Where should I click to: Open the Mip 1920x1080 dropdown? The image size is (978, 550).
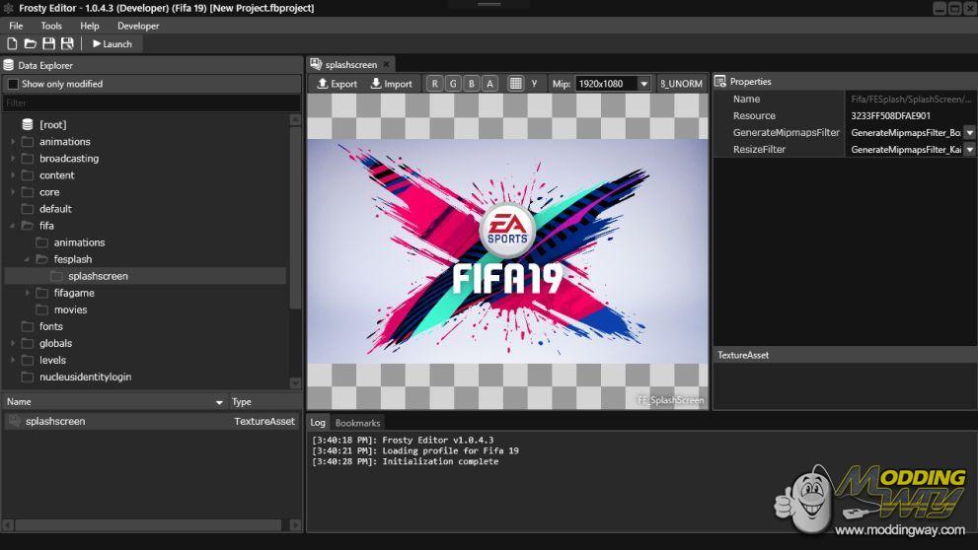click(x=643, y=84)
